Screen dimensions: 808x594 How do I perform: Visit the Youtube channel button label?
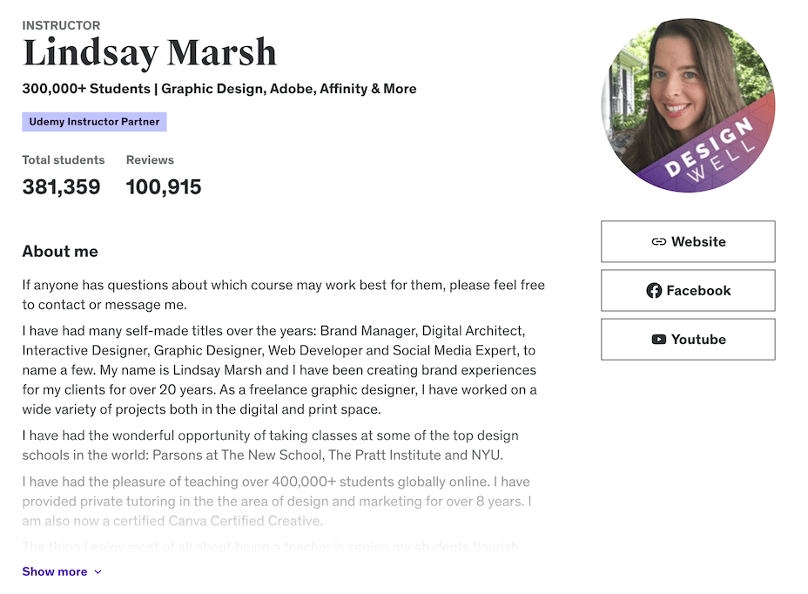pyautogui.click(x=698, y=340)
